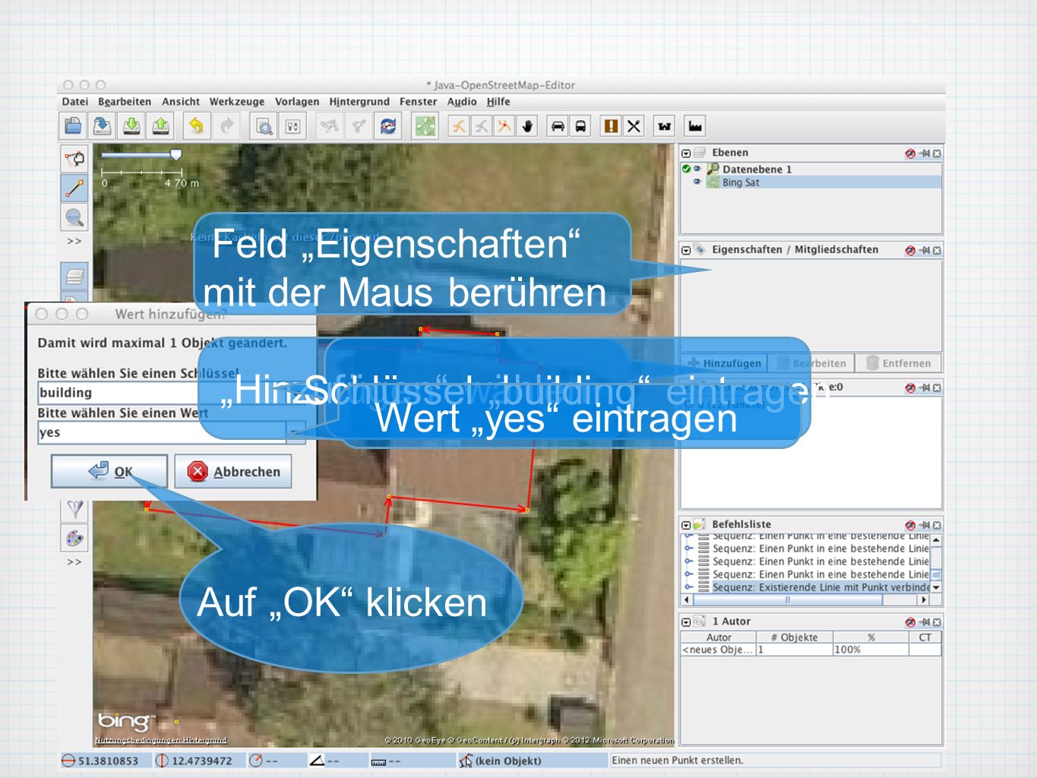The image size is (1037, 778).
Task: Toggle the pin on Eigenschaften panel
Action: coord(925,250)
